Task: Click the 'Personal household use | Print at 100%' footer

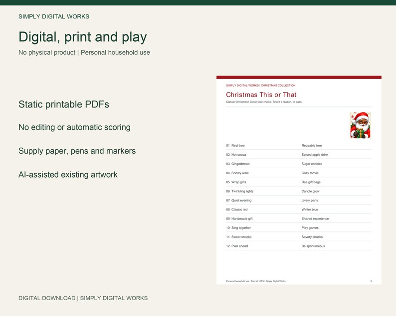Action: coord(255,281)
